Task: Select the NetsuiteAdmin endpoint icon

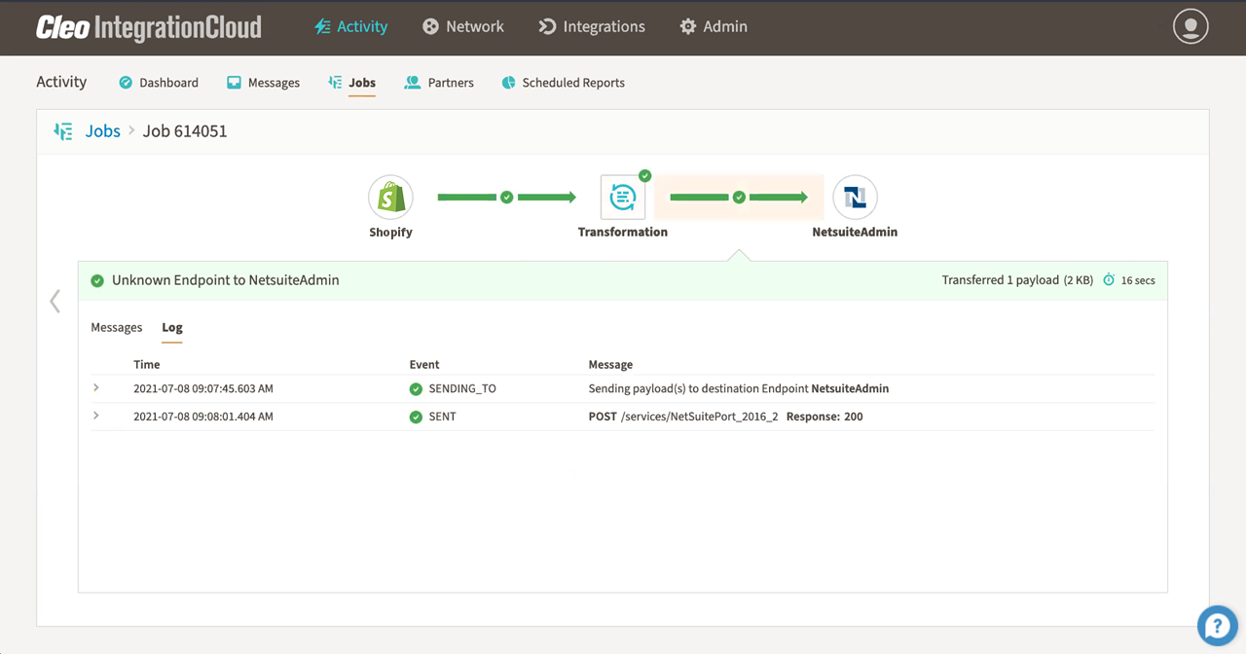Action: tap(855, 198)
